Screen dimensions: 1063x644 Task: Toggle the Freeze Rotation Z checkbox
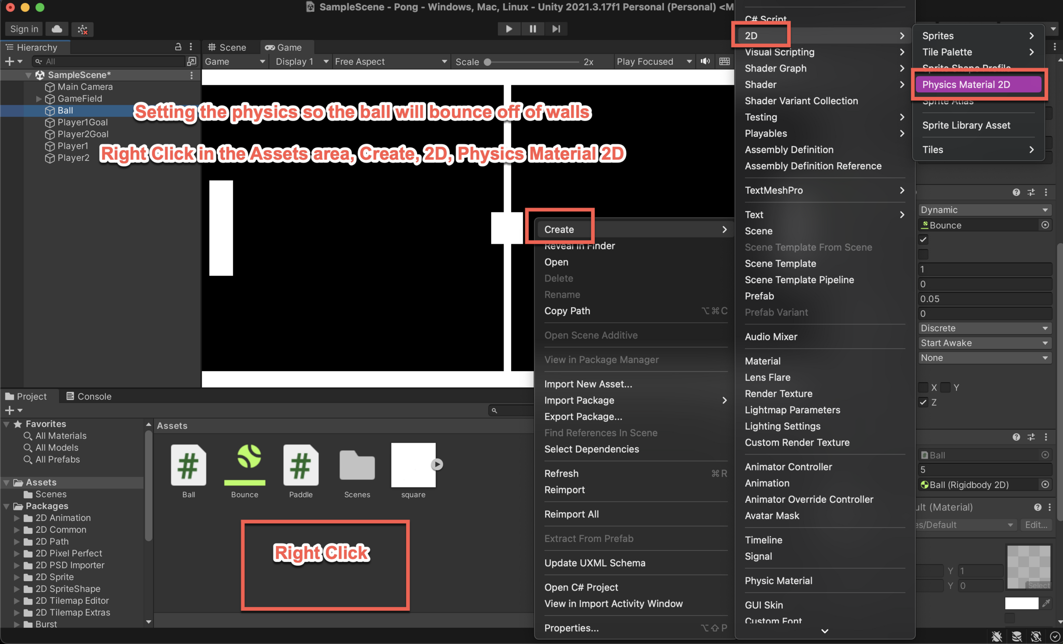pos(923,402)
